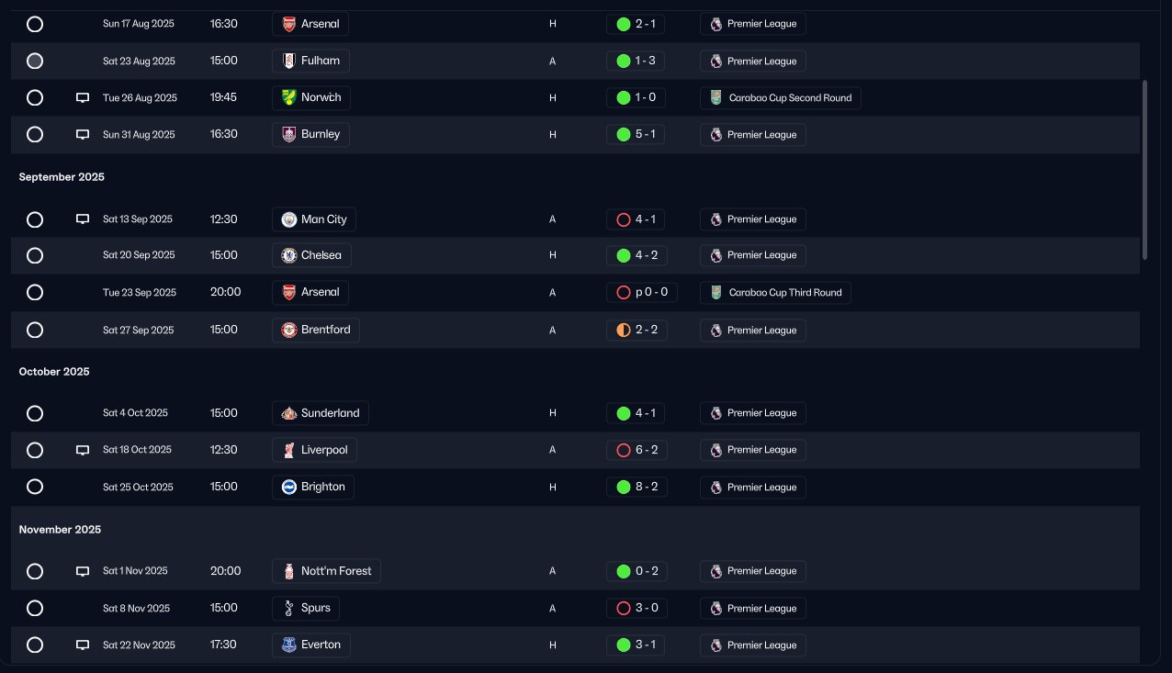Click the Sunderland club crest
The image size is (1172, 673).
pyautogui.click(x=289, y=413)
